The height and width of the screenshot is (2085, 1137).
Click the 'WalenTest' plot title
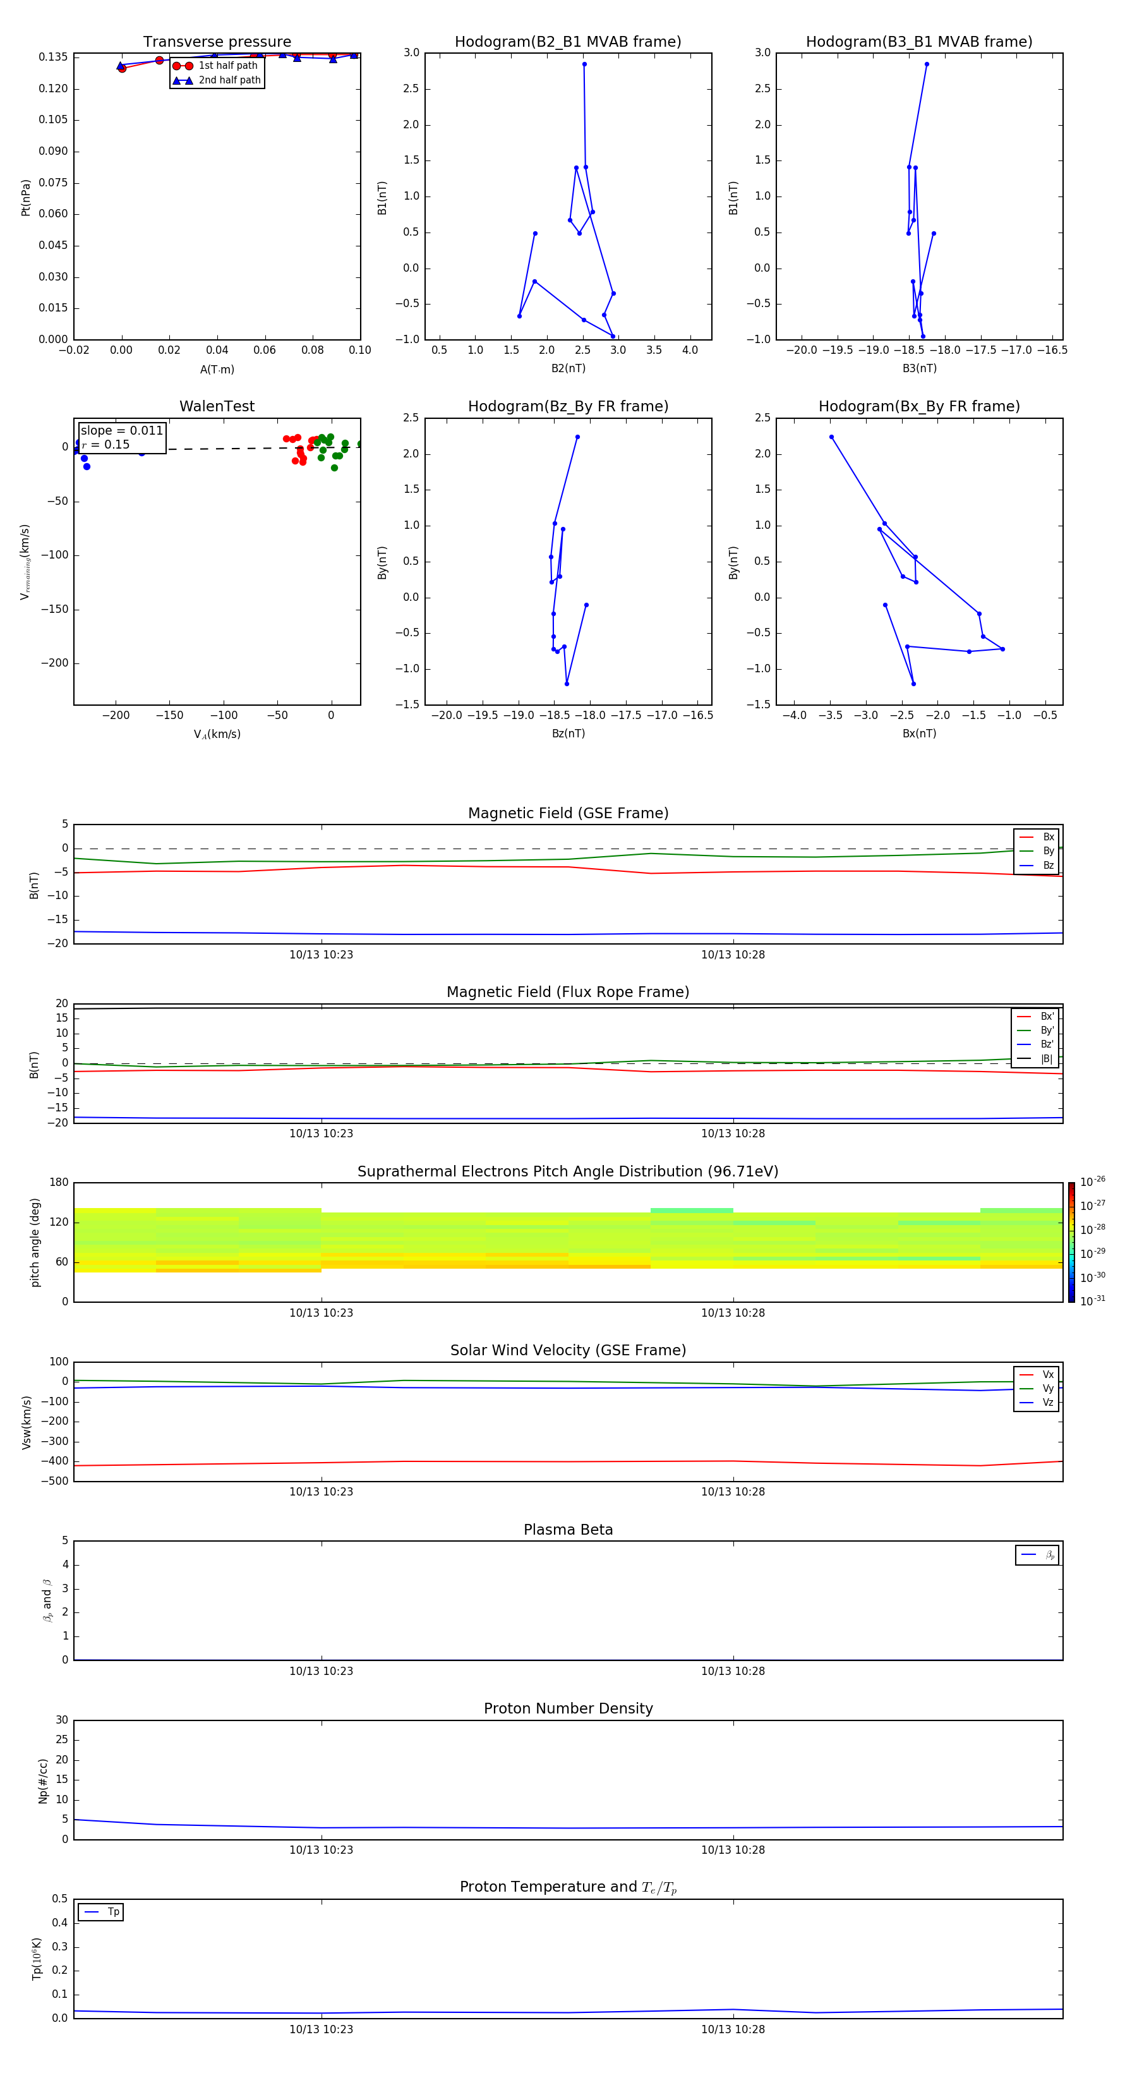(x=217, y=406)
